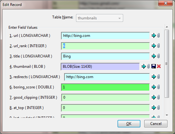Close the Edit Record window

165,3
